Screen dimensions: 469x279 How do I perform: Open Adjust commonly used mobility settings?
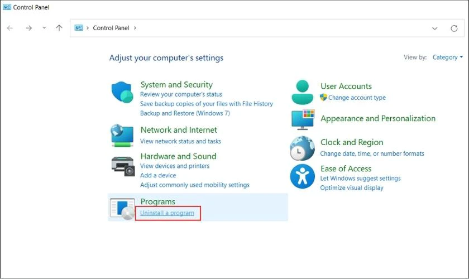point(195,185)
